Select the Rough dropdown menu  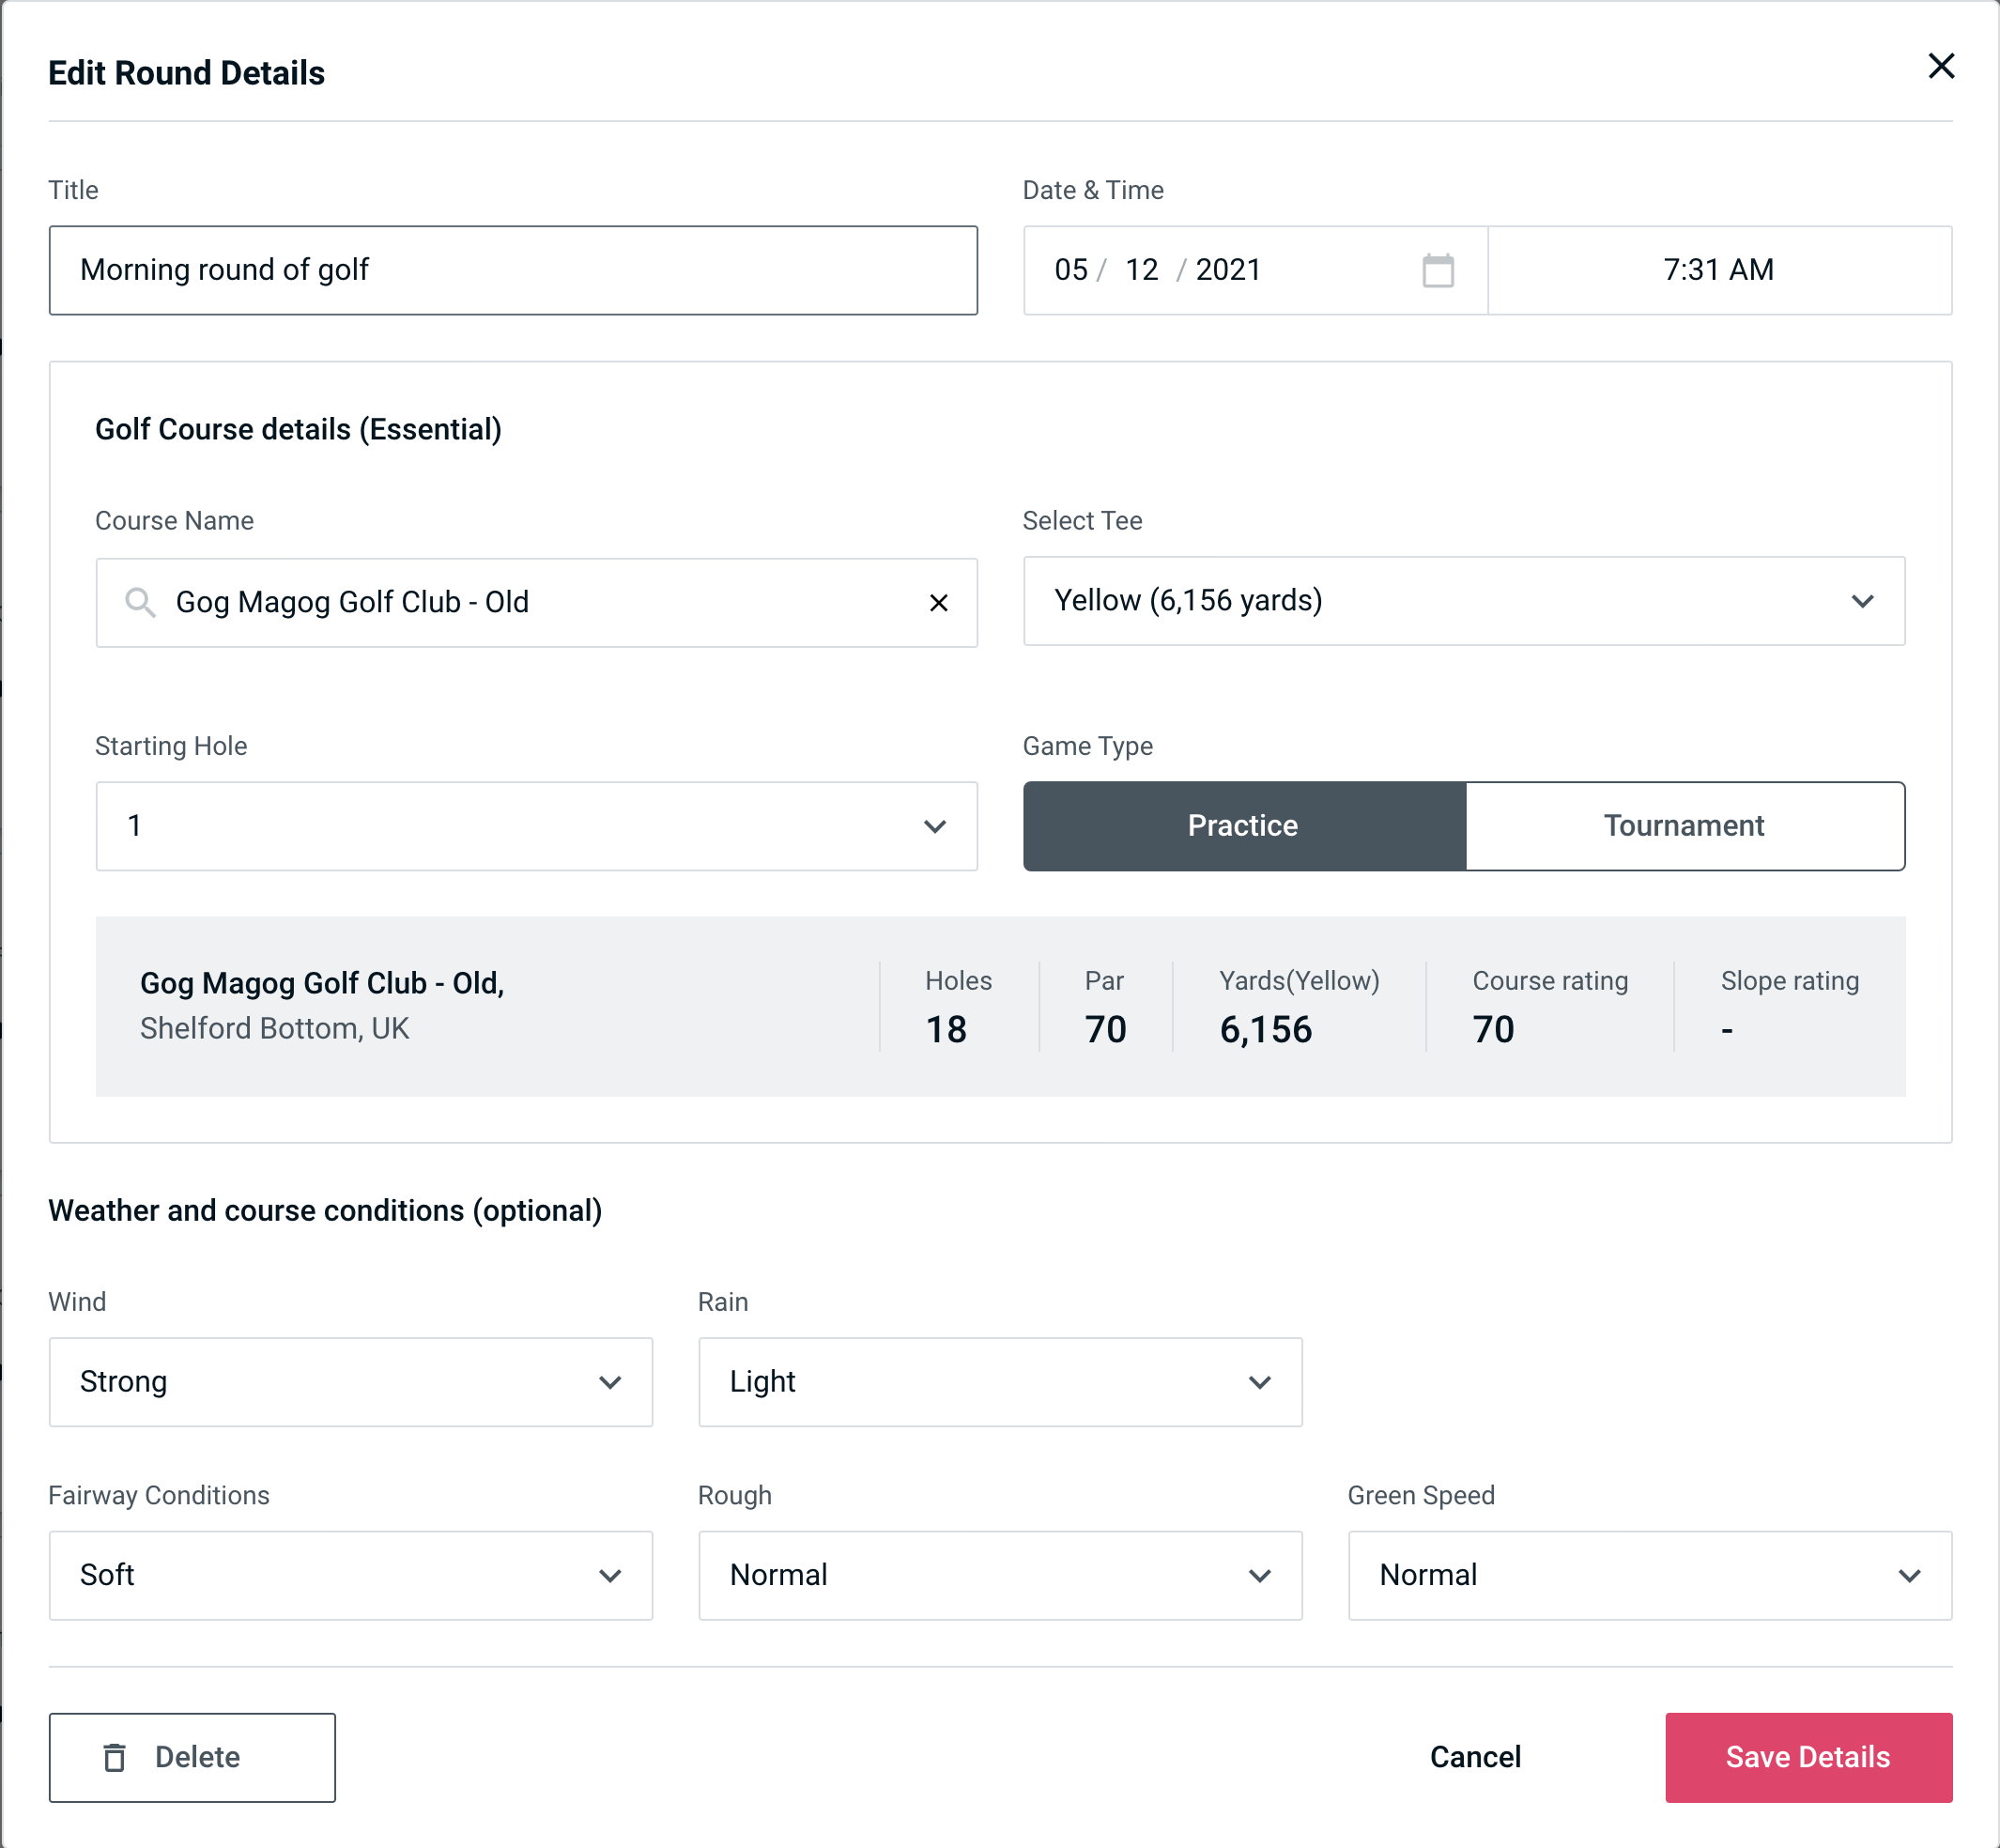point(1000,1575)
